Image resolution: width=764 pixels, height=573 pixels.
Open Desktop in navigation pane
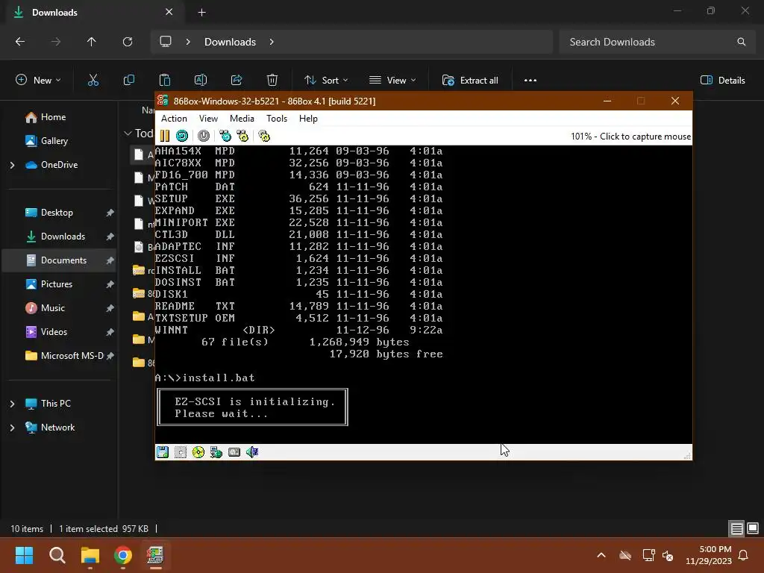pyautogui.click(x=61, y=213)
